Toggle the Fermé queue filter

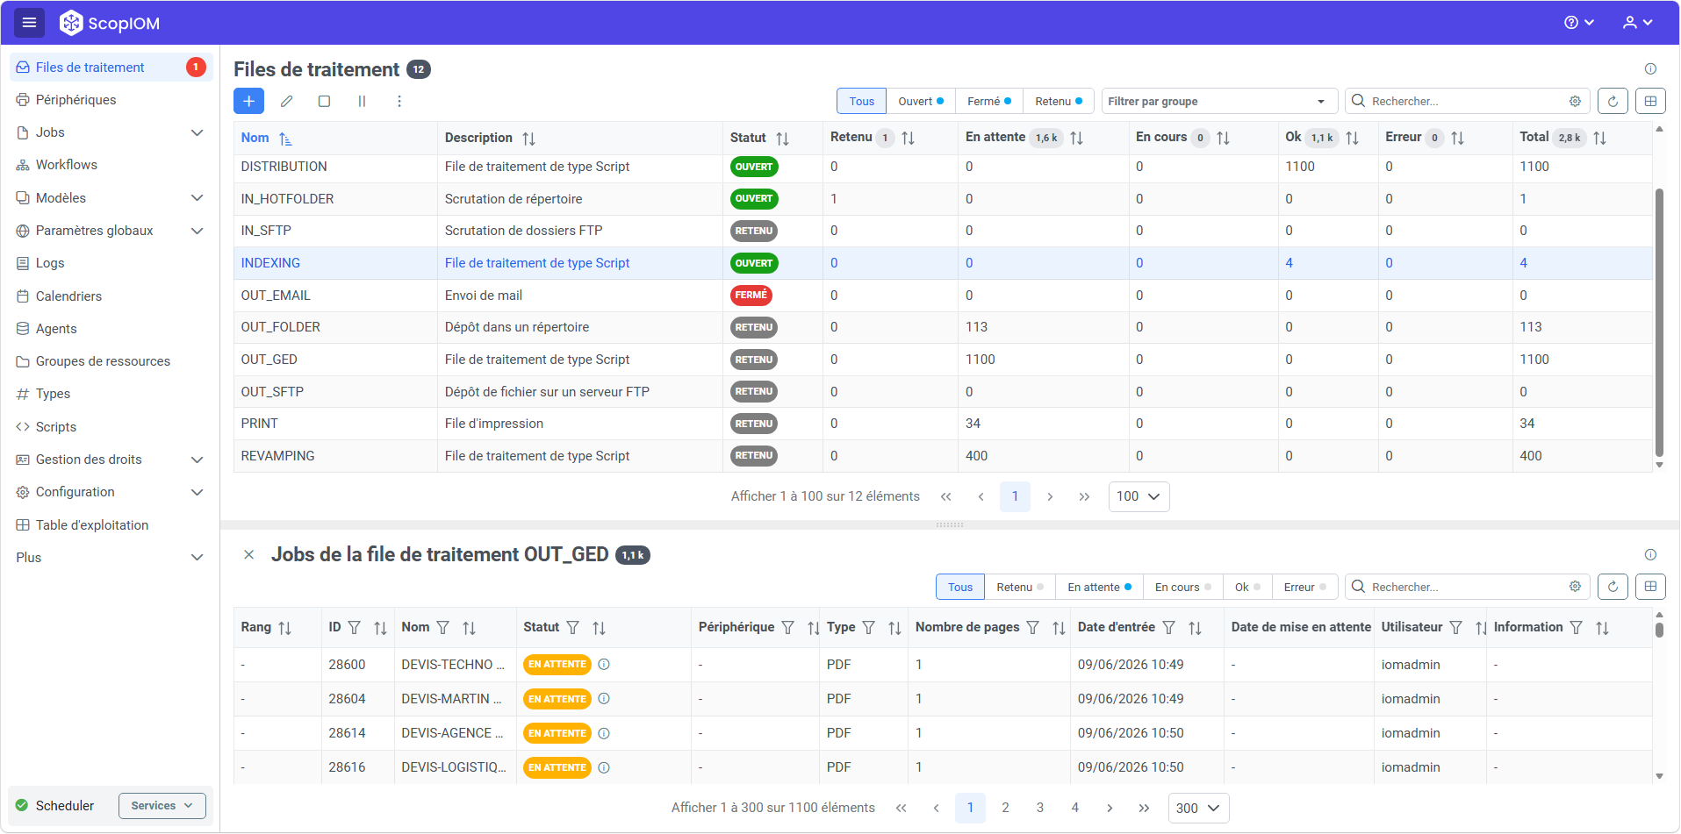(989, 101)
